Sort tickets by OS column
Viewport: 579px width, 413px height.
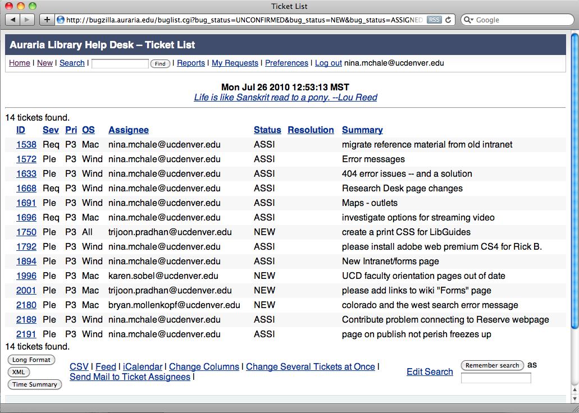click(x=88, y=130)
